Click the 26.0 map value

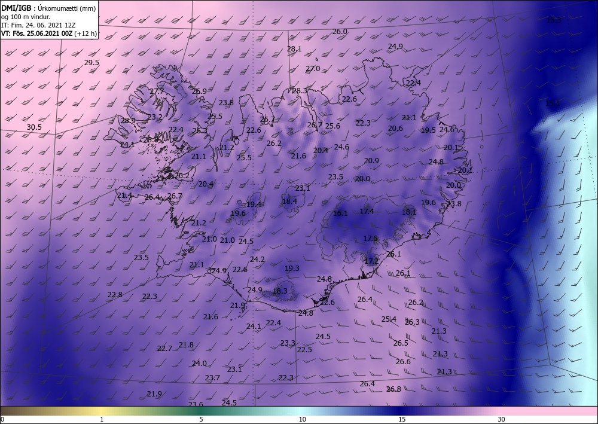[340, 32]
